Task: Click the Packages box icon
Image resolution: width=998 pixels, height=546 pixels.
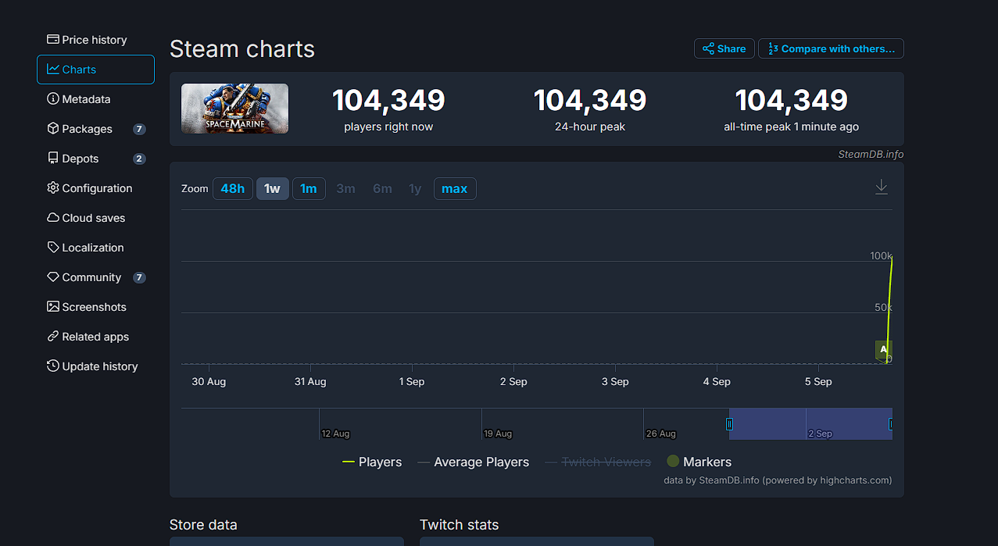Action: pyautogui.click(x=53, y=128)
